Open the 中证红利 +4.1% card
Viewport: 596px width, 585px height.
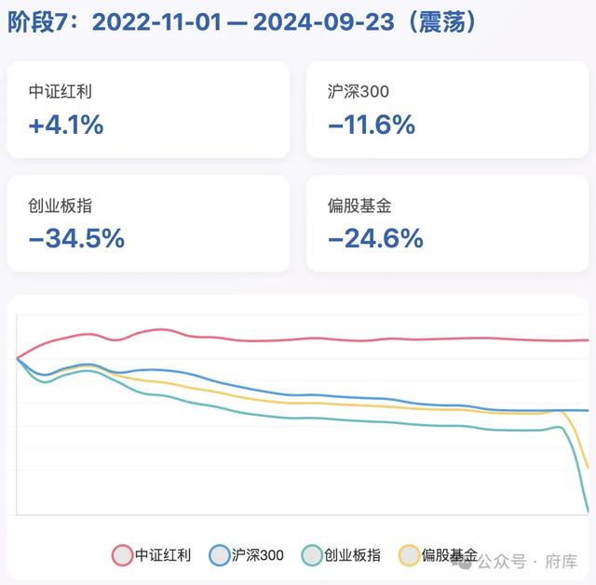click(148, 110)
